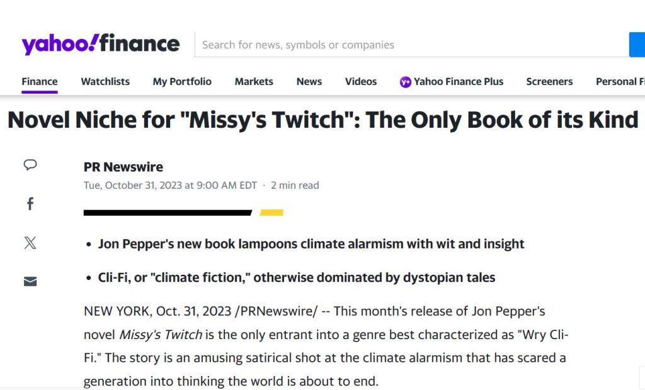Open the comments speech bubble icon
Image resolution: width=645 pixels, height=390 pixels.
click(30, 165)
